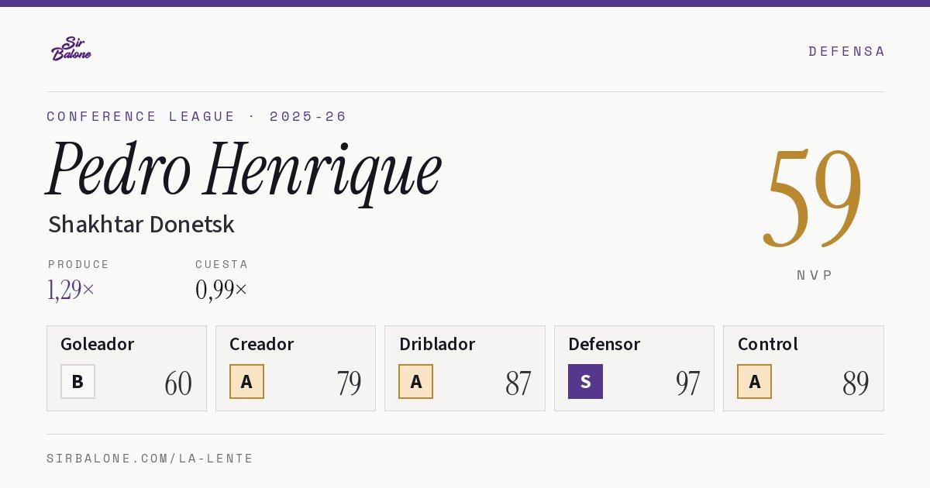Open the Driblador stat card
The height and width of the screenshot is (488, 930).
coord(465,368)
